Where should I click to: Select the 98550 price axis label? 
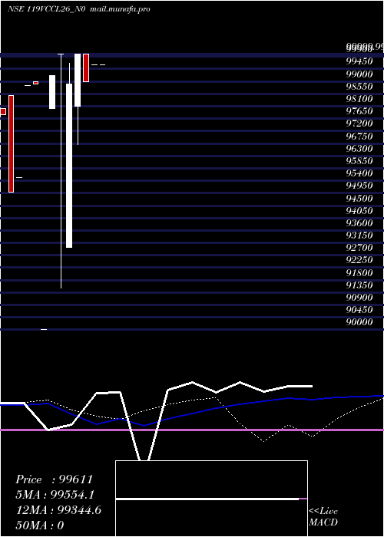(359, 86)
